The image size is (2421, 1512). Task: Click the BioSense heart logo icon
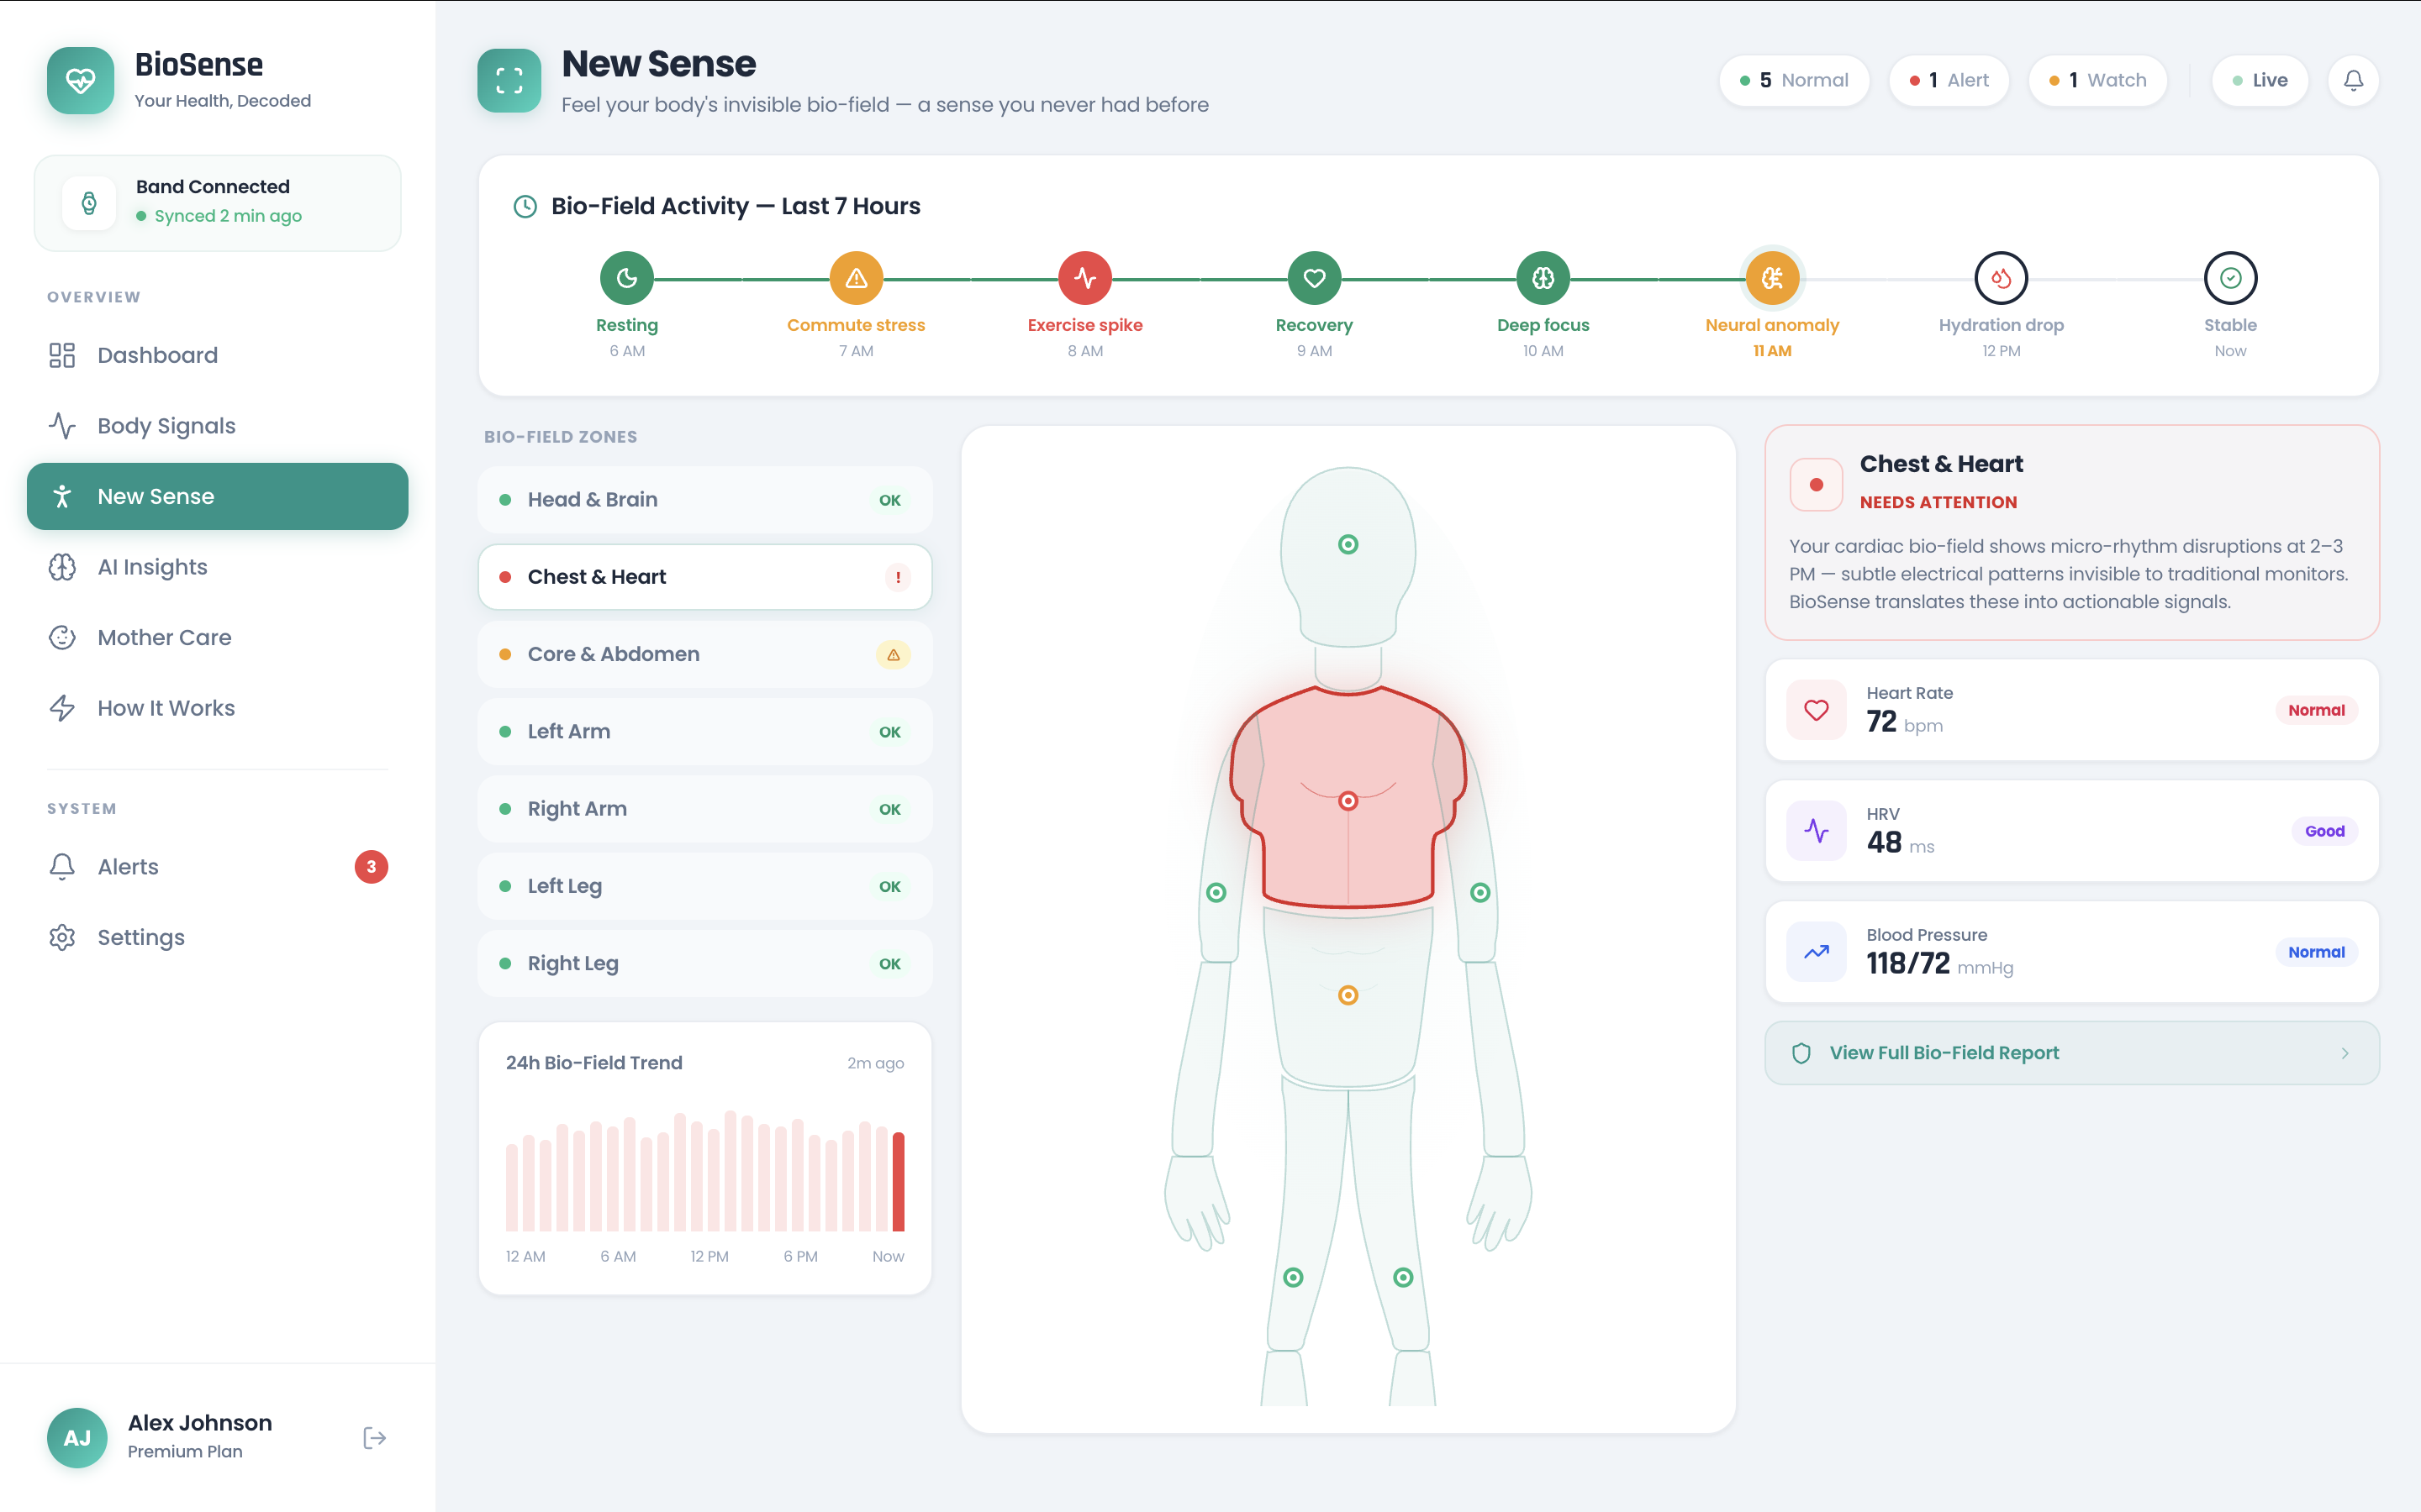[80, 80]
